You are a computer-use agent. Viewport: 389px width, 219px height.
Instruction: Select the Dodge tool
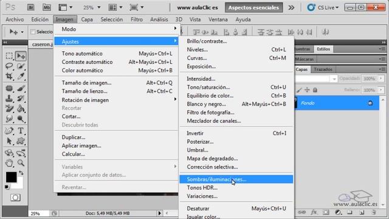pyautogui.click(x=21, y=119)
